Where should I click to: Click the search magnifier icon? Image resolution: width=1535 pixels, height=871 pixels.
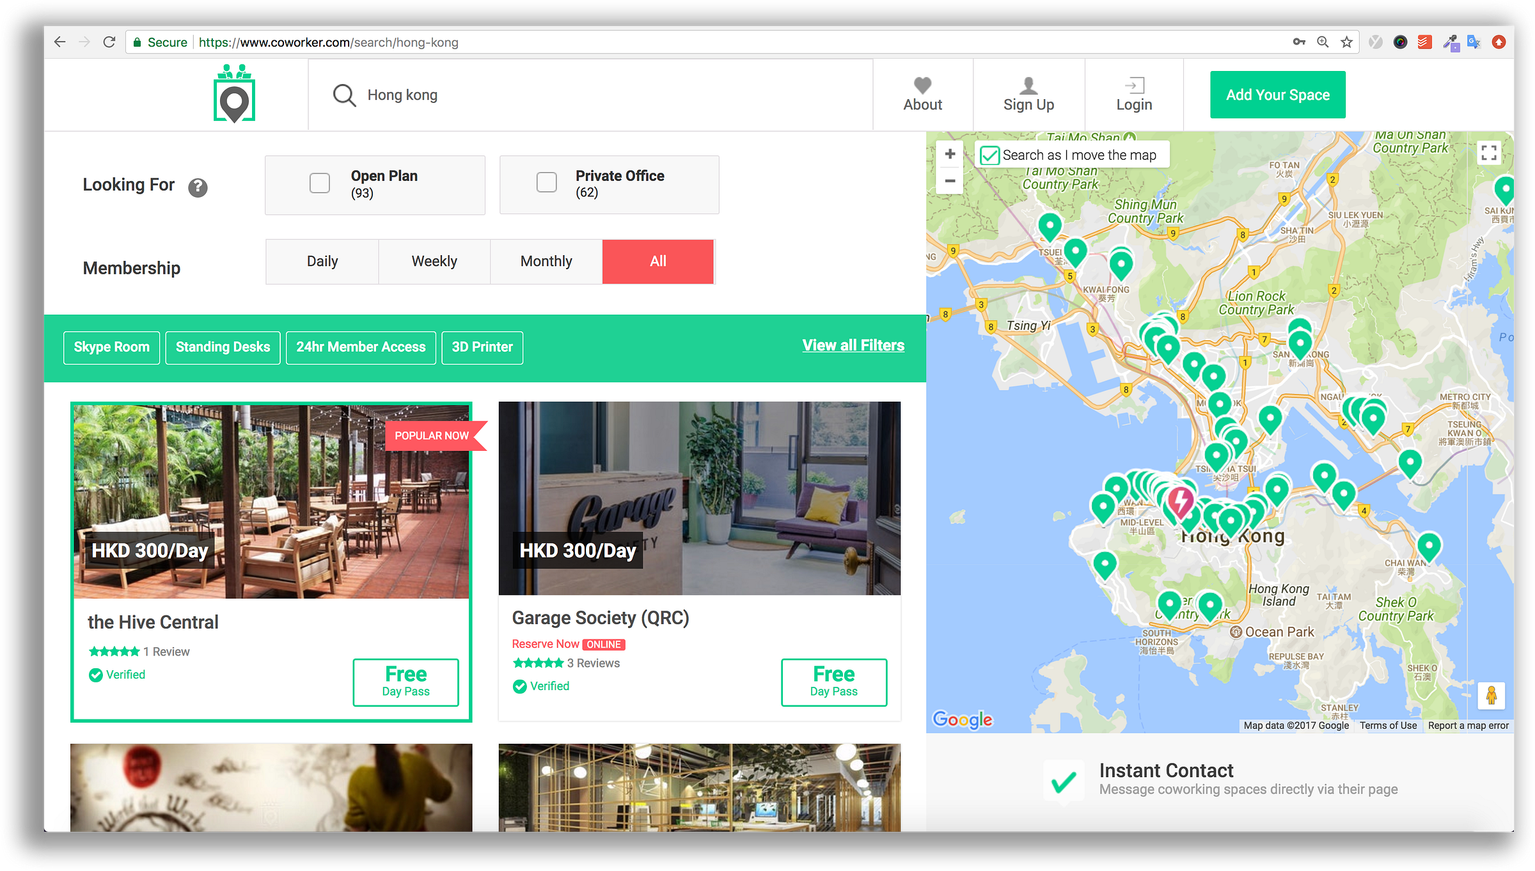coord(344,95)
